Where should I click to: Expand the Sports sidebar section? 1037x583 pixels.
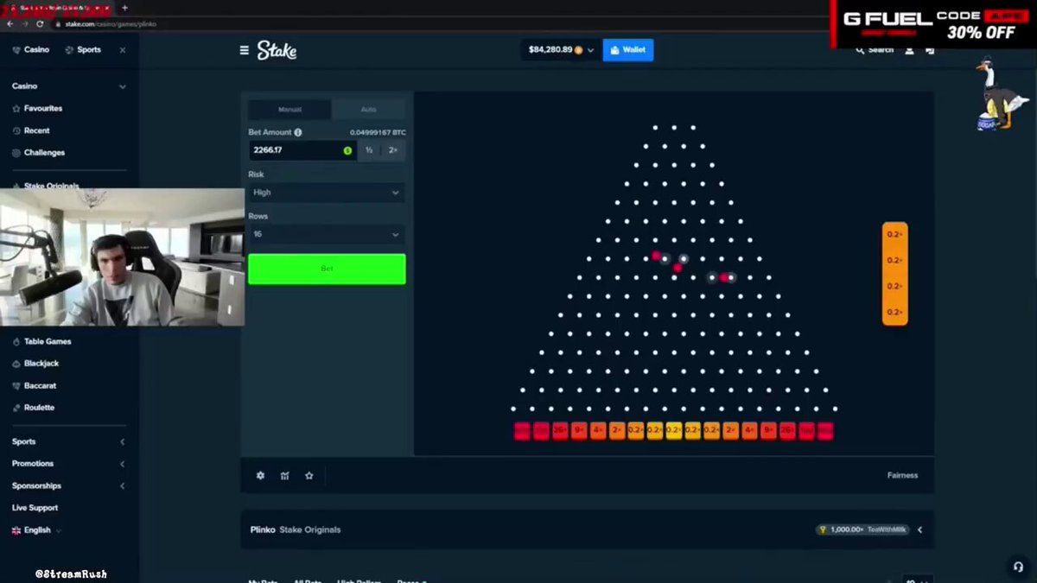pos(122,441)
